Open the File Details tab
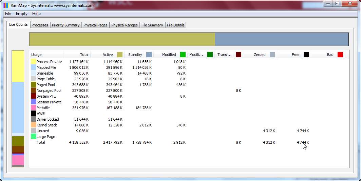 pyautogui.click(x=176, y=25)
